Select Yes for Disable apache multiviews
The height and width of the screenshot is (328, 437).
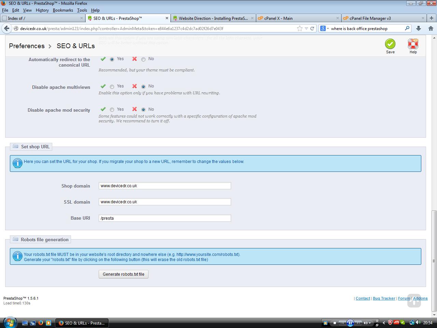click(112, 86)
